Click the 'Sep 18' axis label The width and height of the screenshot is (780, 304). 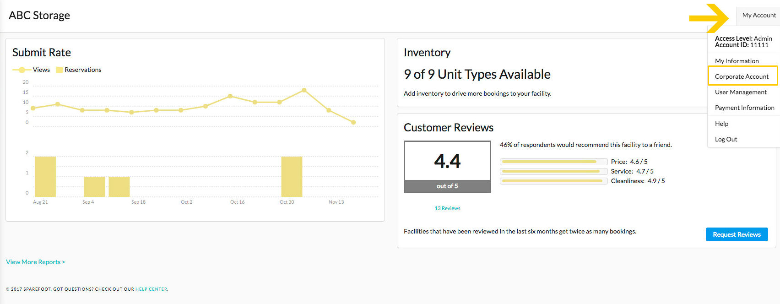(x=138, y=202)
